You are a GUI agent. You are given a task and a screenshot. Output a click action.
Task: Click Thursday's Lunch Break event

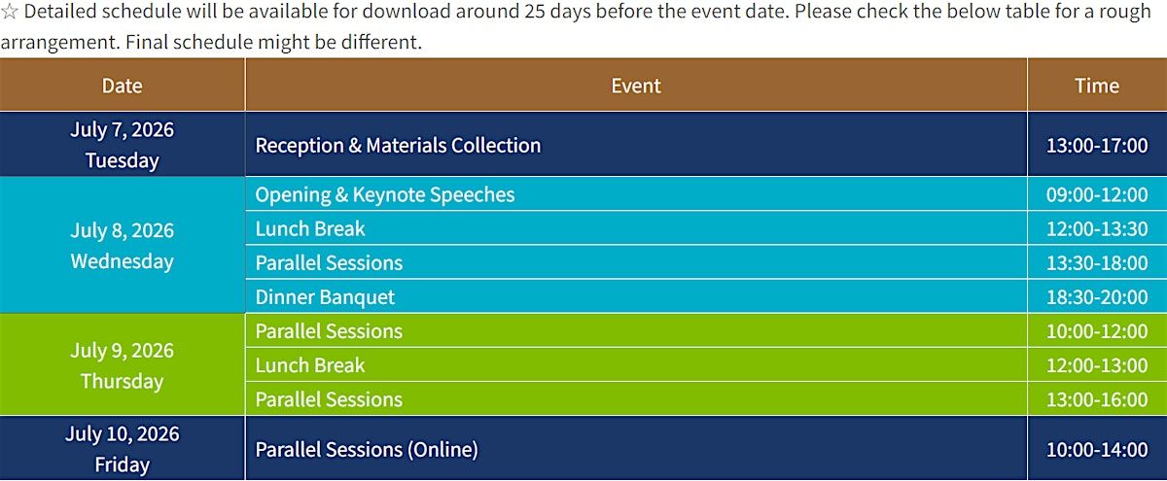click(x=310, y=365)
